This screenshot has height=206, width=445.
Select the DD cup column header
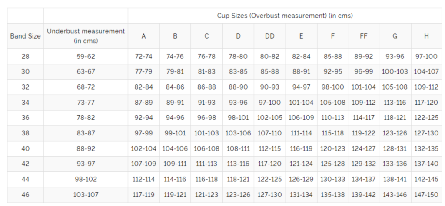click(x=269, y=36)
